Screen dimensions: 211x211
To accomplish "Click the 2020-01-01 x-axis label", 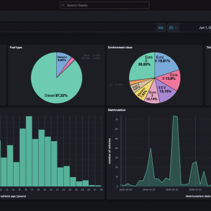I will click(x=196, y=189).
